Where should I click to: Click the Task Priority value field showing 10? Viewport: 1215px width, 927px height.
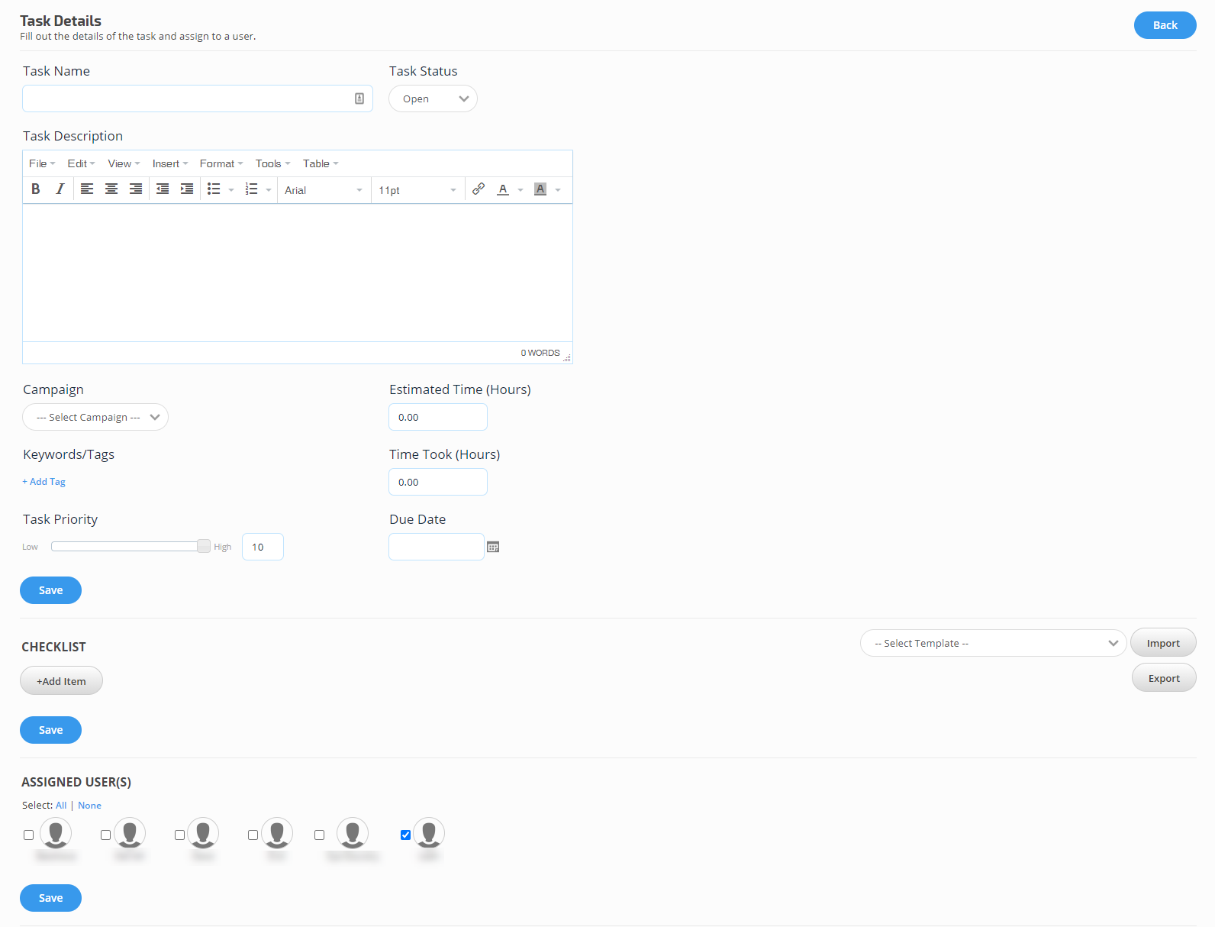[x=263, y=547]
